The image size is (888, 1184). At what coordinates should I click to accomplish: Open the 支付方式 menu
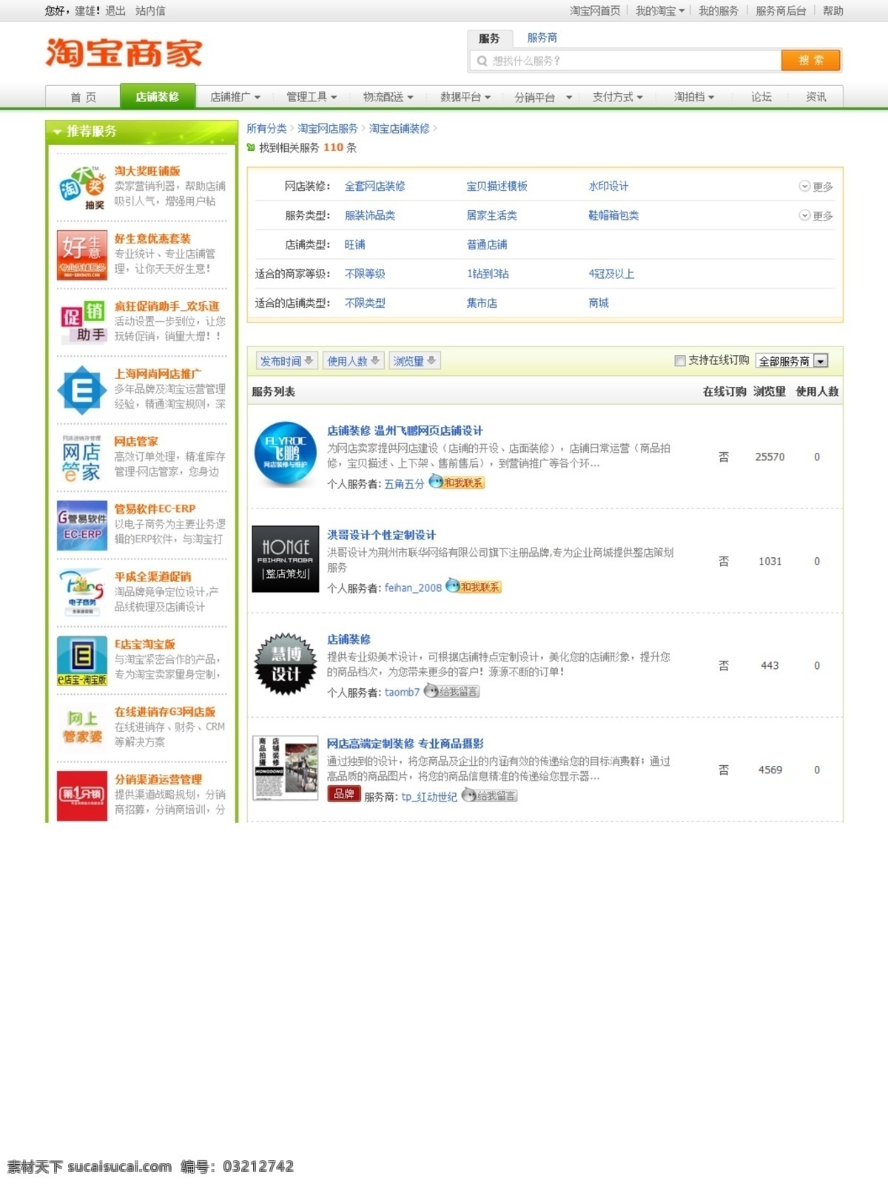click(617, 97)
